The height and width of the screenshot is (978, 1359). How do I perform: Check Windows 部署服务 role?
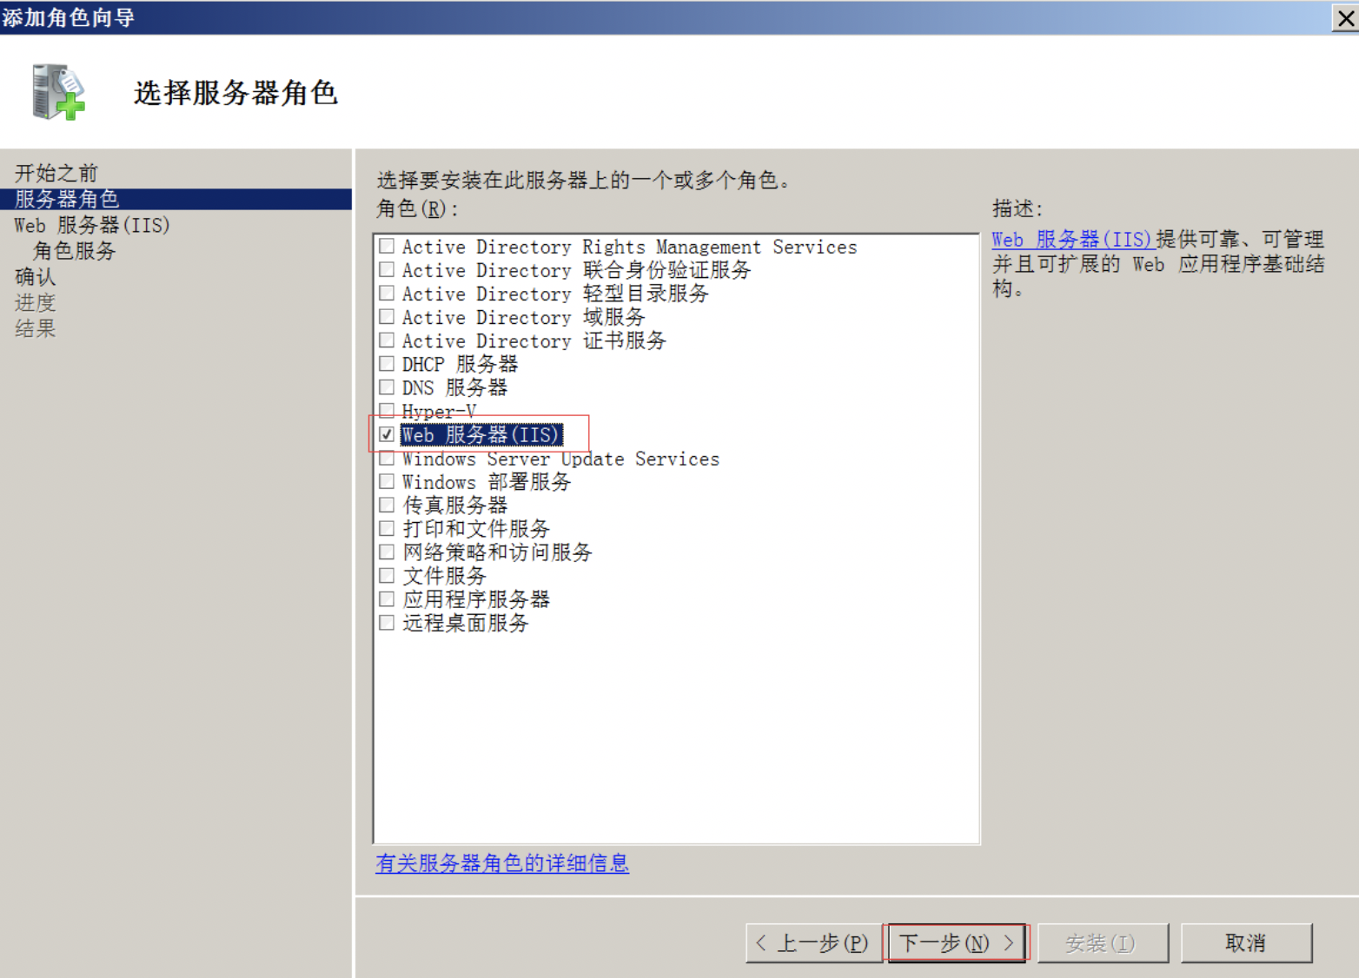(387, 481)
